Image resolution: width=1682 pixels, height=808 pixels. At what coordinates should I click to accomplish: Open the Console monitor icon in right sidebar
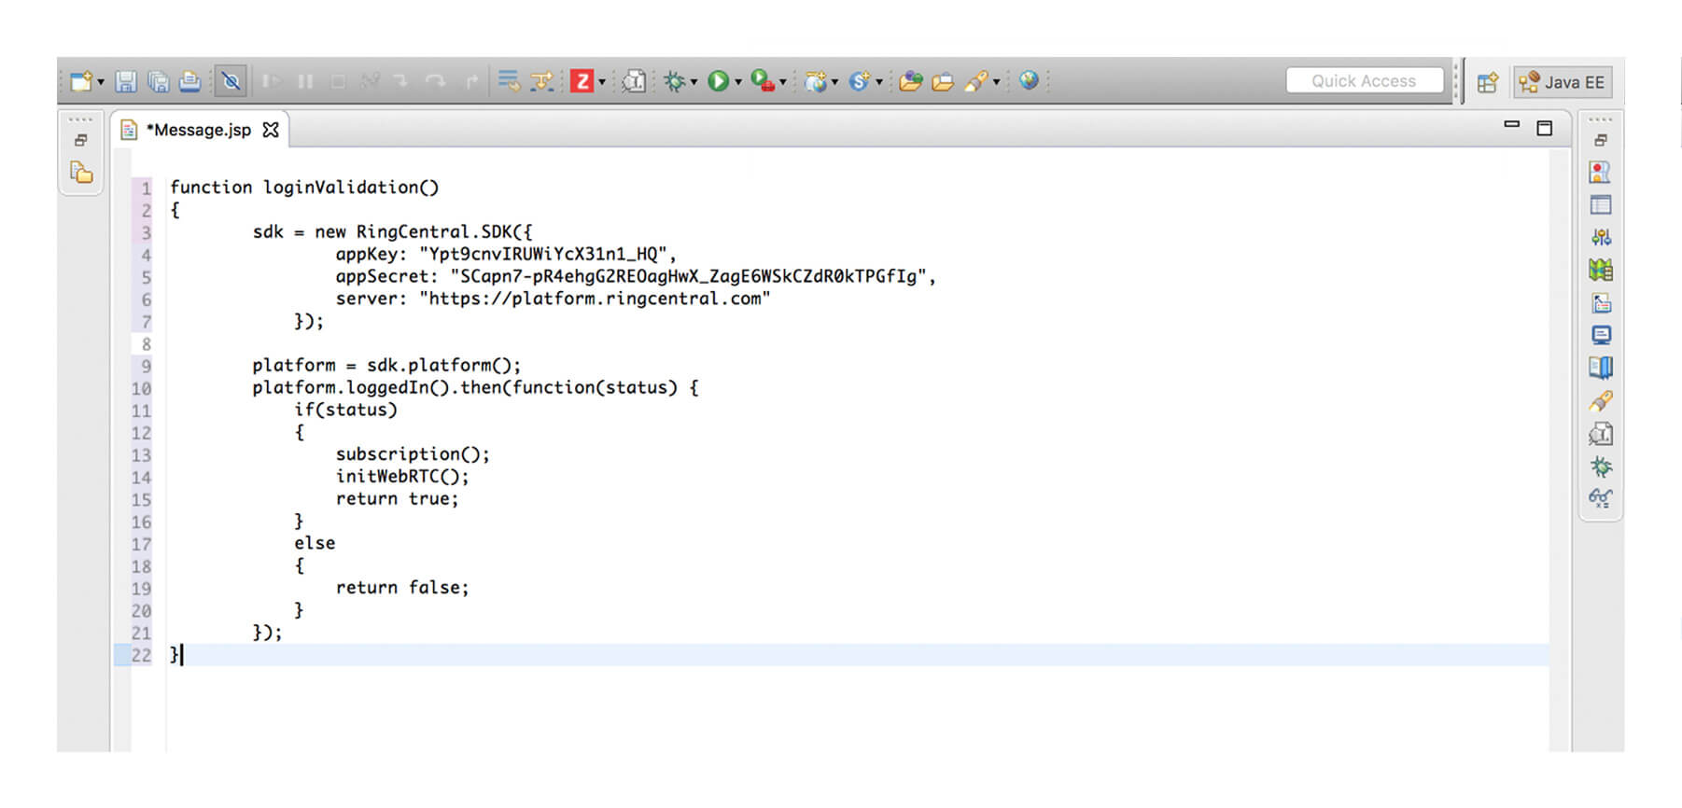click(x=1601, y=336)
